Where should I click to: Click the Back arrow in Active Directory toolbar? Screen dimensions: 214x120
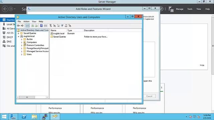tap(18, 26)
